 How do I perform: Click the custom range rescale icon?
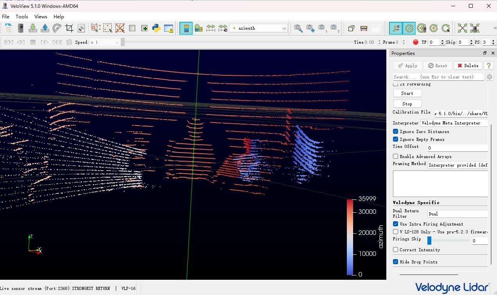223,28
